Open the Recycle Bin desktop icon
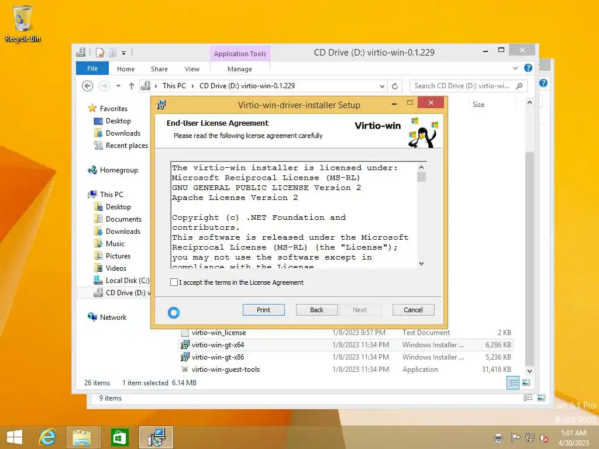The image size is (599, 449). (22, 23)
